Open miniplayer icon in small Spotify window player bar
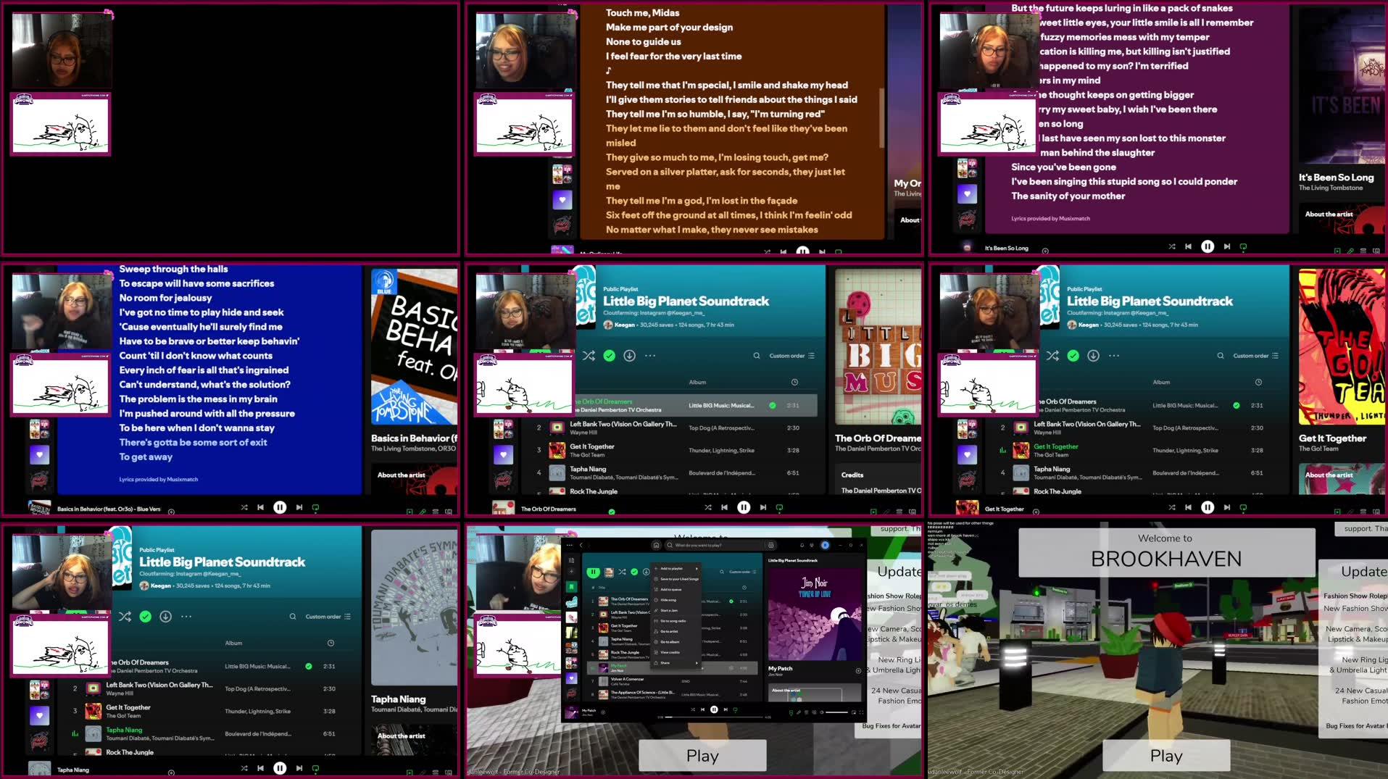The width and height of the screenshot is (1388, 779). [853, 712]
